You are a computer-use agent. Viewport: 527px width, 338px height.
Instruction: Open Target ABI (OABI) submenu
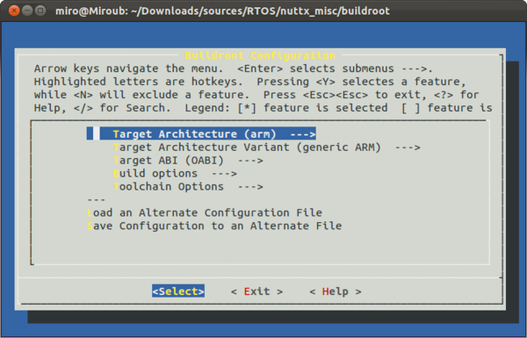(x=188, y=161)
